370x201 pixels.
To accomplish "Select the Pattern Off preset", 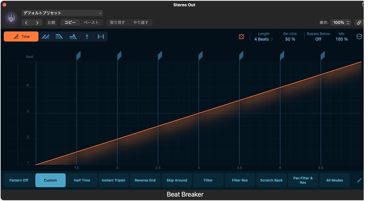I will pos(19,180).
